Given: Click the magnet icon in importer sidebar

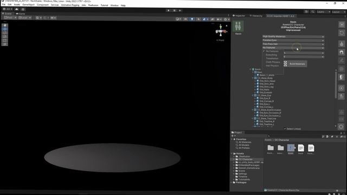Looking at the screenshot, I should [x=342, y=53].
